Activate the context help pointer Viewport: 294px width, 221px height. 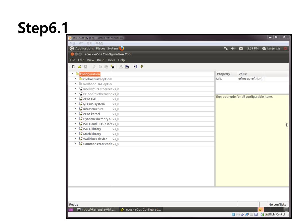(136, 67)
